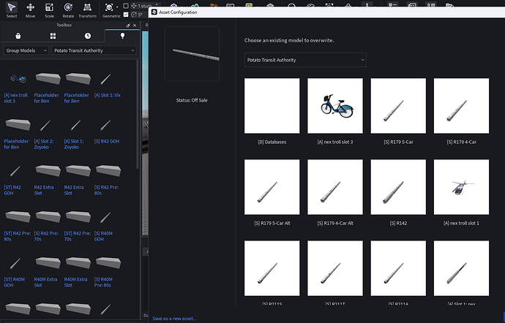
Task: Click Toolbox item [S] R42 GOH
Action: point(106,132)
